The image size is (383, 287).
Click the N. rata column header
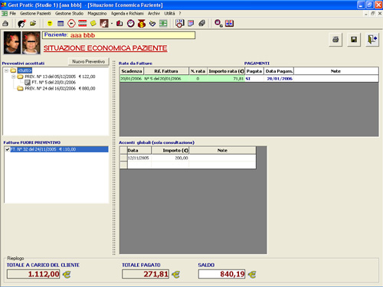point(198,71)
